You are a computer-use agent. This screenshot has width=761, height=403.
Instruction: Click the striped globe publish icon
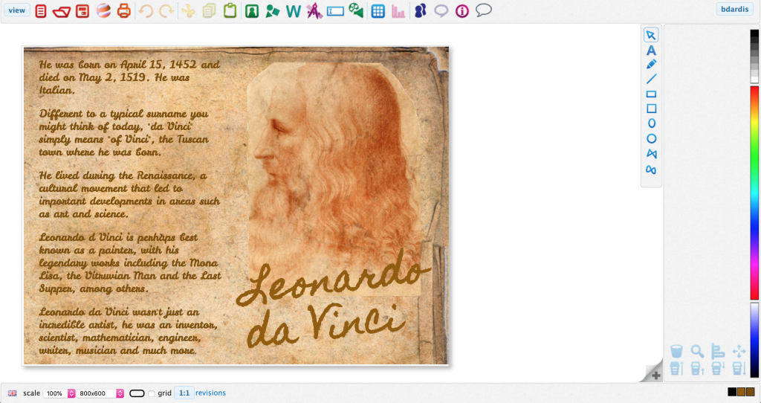[103, 10]
